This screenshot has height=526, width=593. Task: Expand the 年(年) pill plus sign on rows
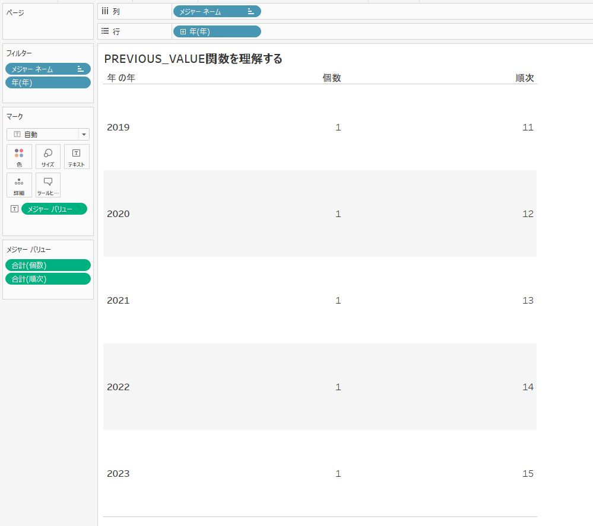point(183,31)
